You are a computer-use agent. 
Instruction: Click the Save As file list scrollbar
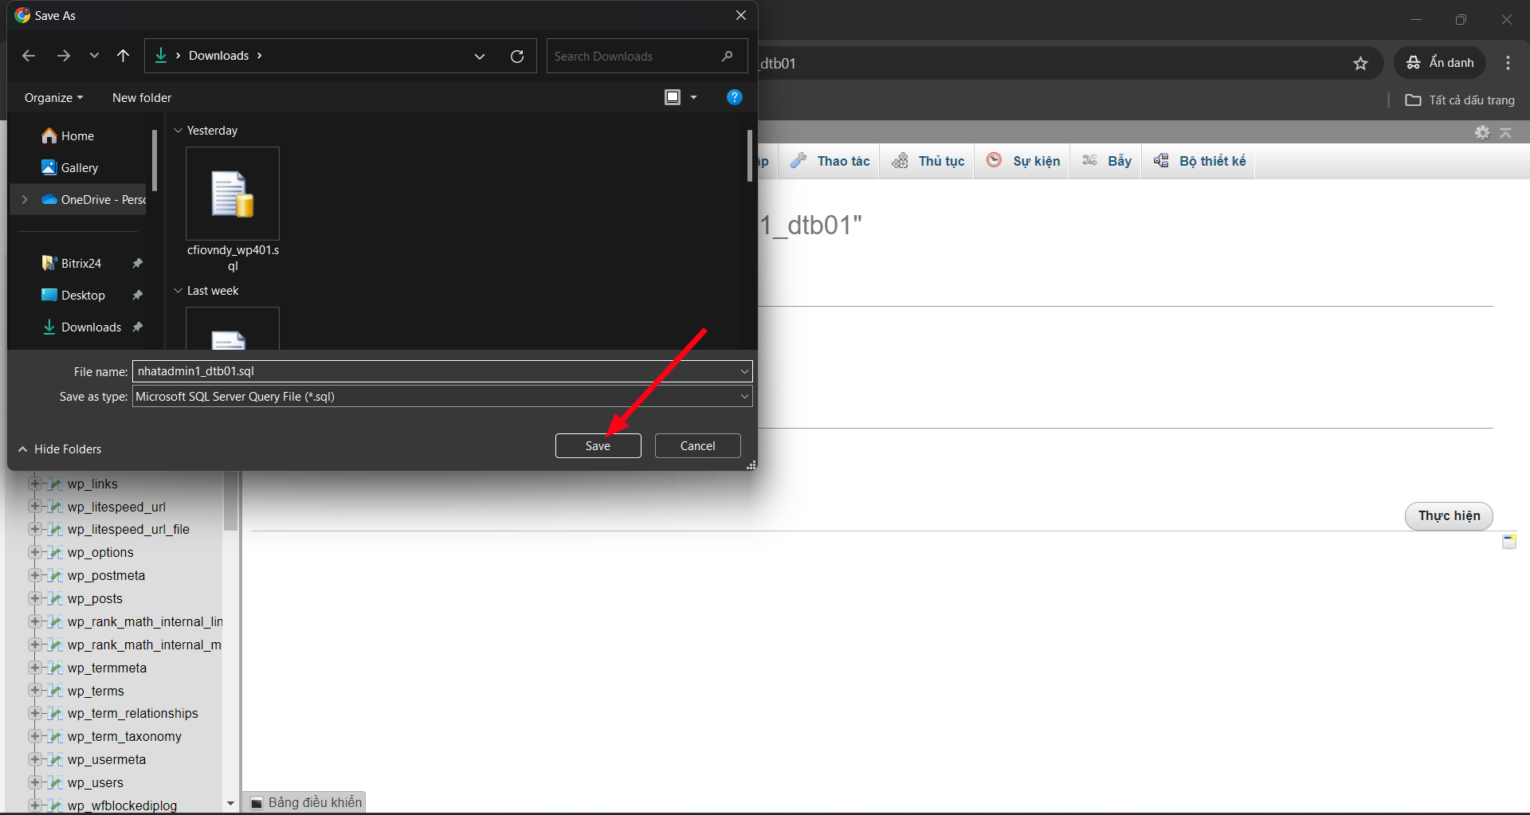[749, 156]
